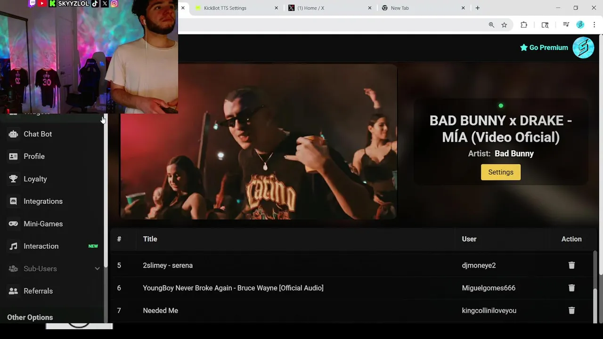
Task: Open the browser extensions puzzle icon
Action: coord(524,25)
